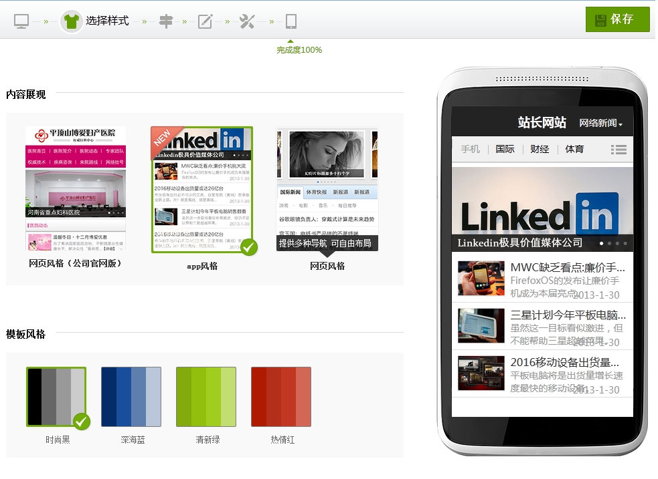The image size is (658, 479).
Task: Select the app风格 layout option
Action: pyautogui.click(x=201, y=190)
